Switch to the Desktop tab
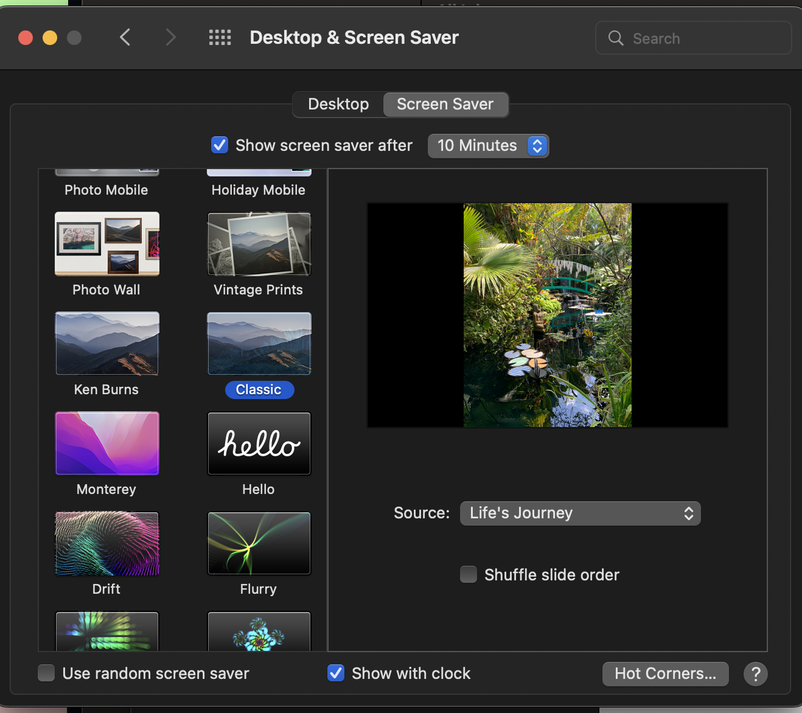 click(338, 105)
